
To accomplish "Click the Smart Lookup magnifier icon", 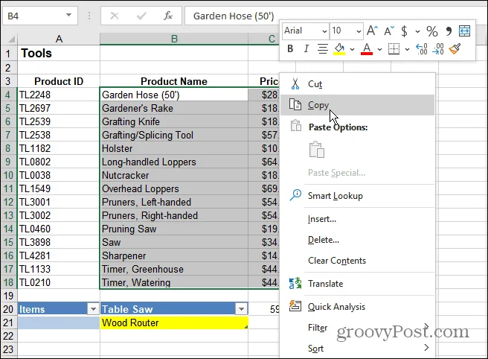I will click(295, 195).
